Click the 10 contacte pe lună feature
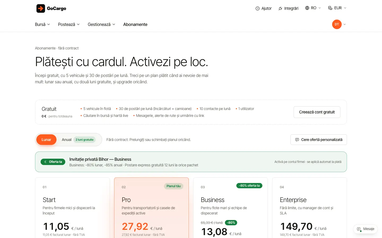 point(215,109)
